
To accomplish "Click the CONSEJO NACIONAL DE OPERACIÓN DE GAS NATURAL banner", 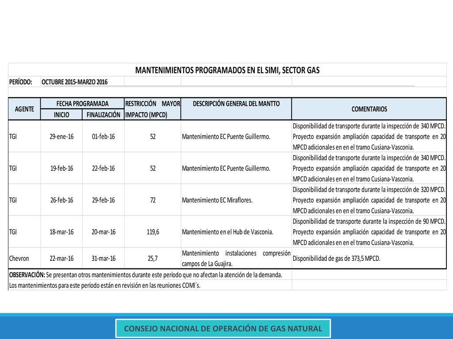I will [223, 328].
